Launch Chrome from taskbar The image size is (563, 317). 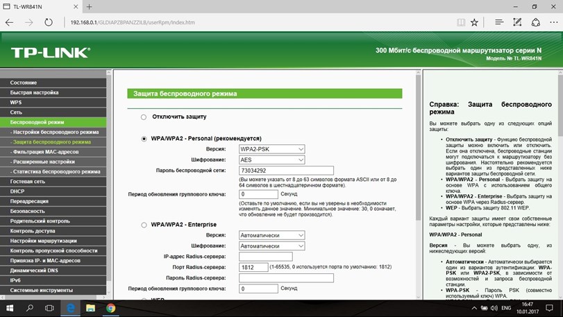click(x=110, y=308)
